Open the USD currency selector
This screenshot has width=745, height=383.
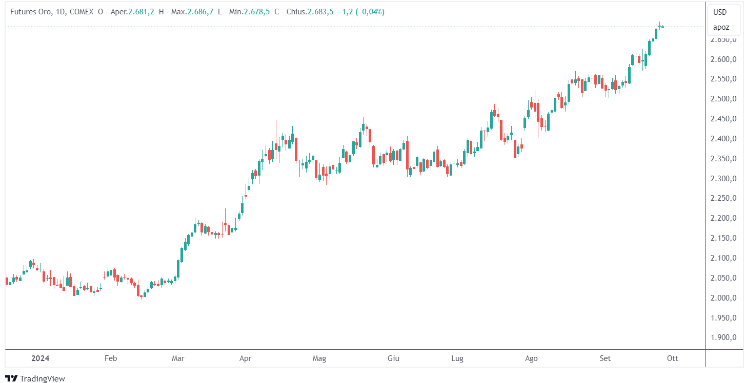click(720, 12)
